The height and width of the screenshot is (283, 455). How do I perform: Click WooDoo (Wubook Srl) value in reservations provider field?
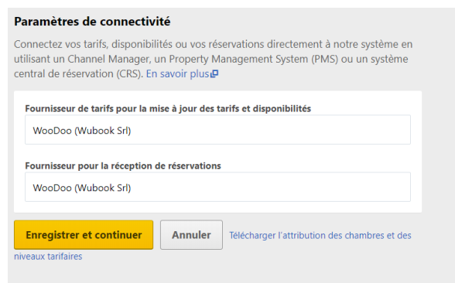(82, 188)
